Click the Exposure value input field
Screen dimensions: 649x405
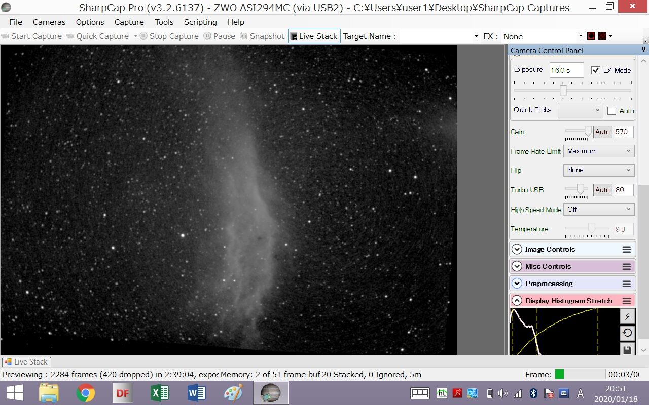tap(567, 70)
